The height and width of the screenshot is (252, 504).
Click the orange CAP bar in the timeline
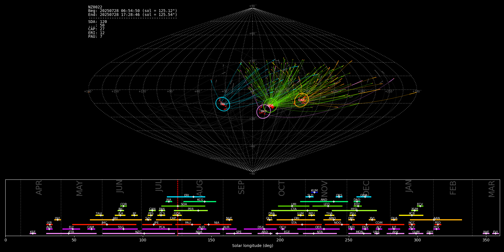[174, 220]
